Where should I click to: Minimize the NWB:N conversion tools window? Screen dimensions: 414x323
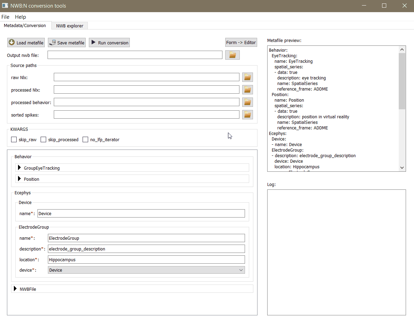point(364,6)
